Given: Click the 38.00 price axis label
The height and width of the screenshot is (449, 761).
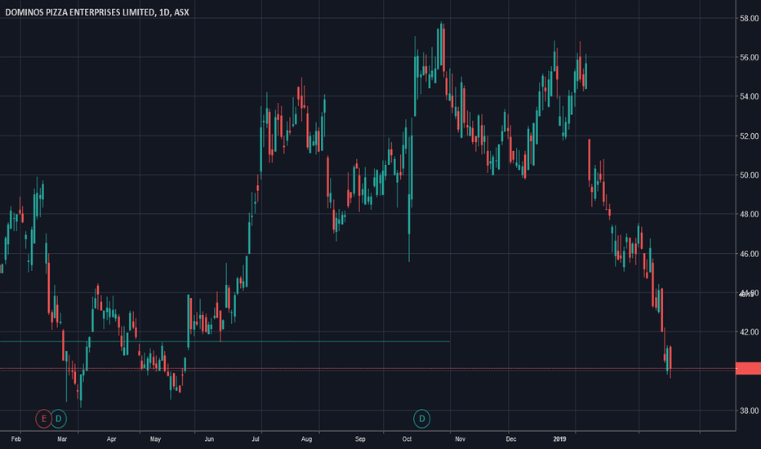Looking at the screenshot, I should coord(749,411).
